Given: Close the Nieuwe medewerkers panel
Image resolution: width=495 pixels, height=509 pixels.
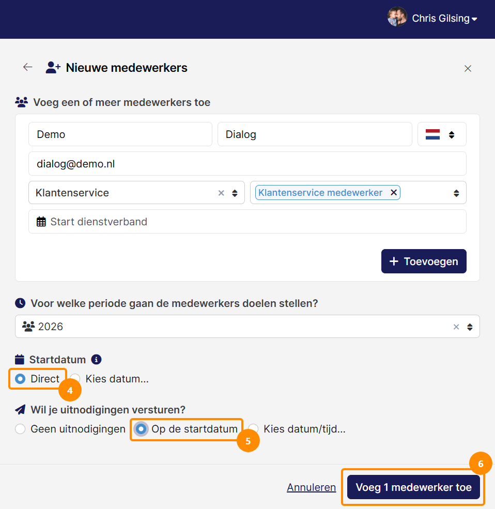Looking at the screenshot, I should point(468,69).
